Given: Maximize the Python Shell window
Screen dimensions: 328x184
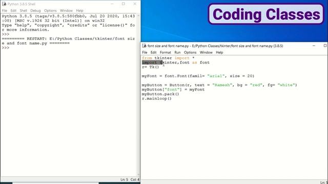Looking at the screenshot, I should [x=123, y=4].
